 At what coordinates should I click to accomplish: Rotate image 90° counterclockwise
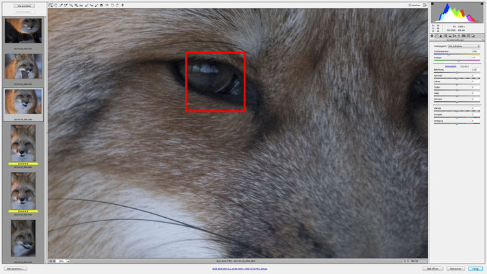(x=112, y=5)
